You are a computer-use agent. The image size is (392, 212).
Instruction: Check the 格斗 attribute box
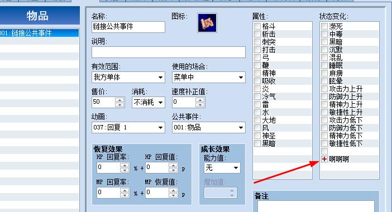[x=257, y=26]
